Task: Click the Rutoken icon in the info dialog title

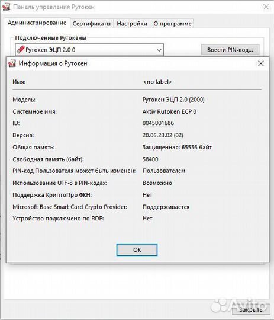Action: pos(12,63)
